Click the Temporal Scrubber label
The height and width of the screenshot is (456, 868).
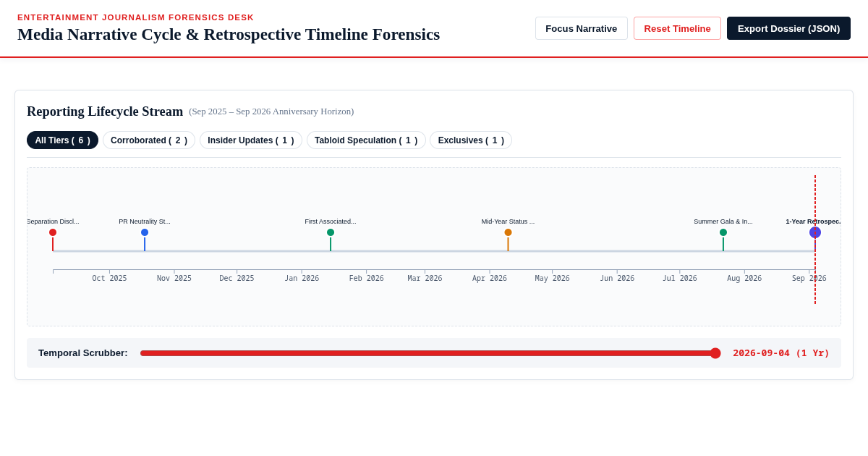click(x=83, y=353)
